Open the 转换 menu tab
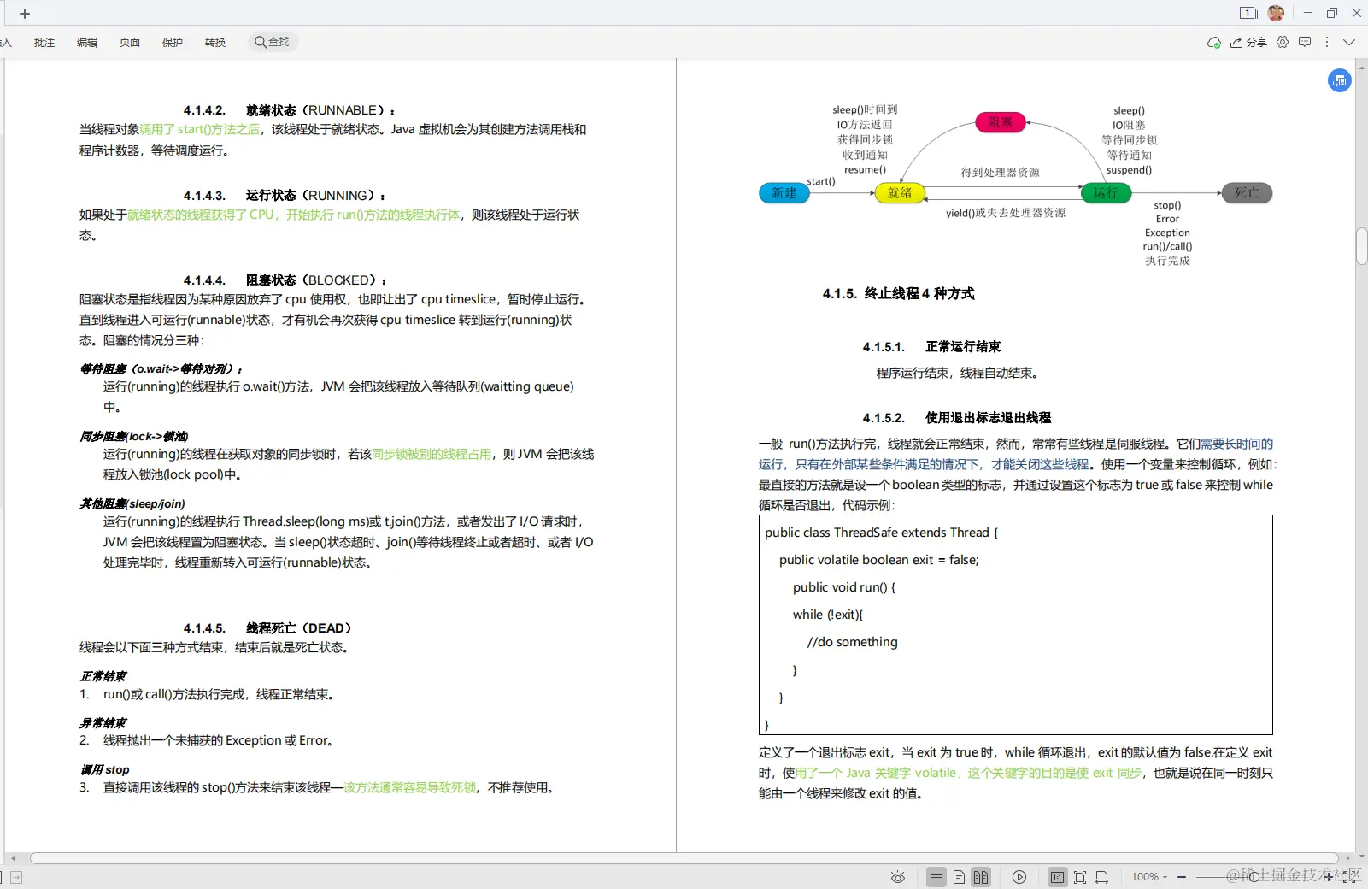The image size is (1368, 889). coord(215,42)
